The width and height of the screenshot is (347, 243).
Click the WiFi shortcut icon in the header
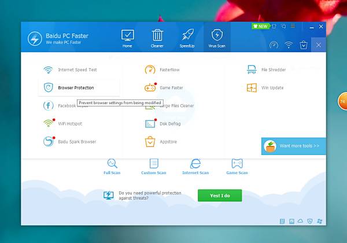(289, 45)
